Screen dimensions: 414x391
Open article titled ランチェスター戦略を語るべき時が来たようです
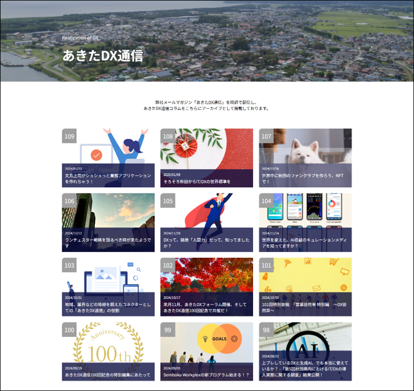(x=108, y=243)
